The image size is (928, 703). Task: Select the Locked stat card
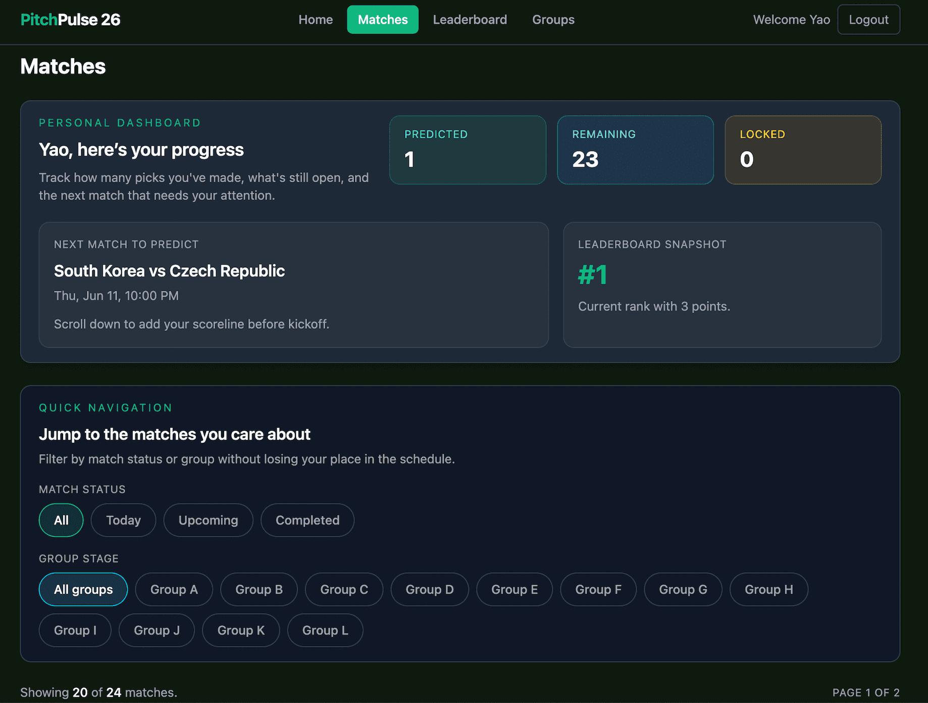(x=803, y=150)
